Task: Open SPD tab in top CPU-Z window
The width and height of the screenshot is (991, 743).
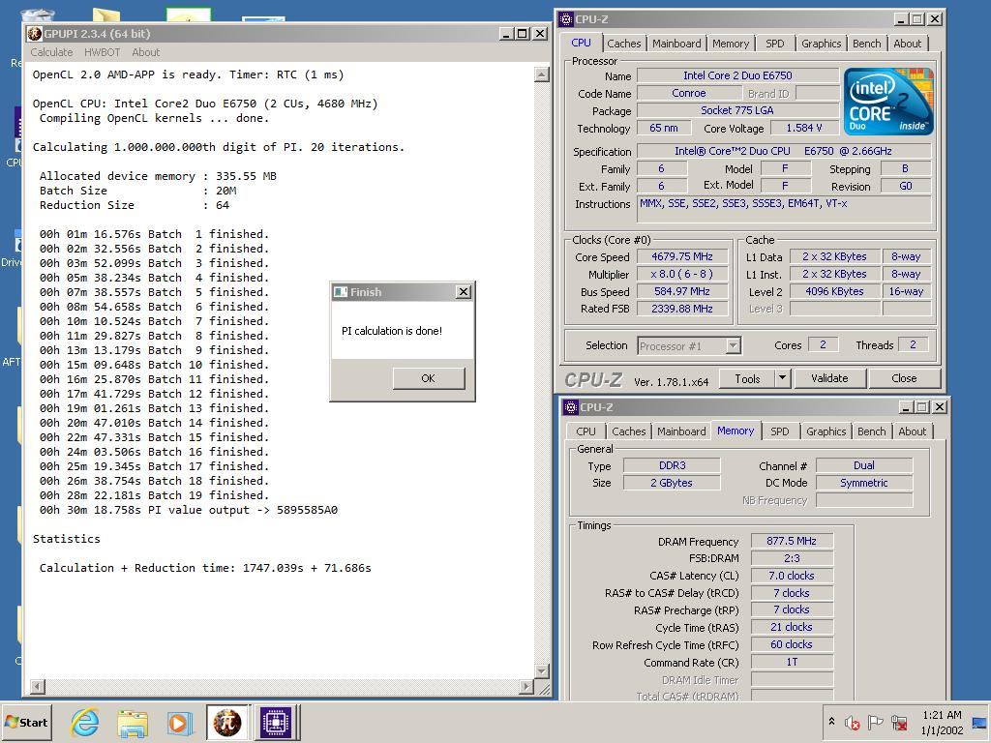Action: 775,44
